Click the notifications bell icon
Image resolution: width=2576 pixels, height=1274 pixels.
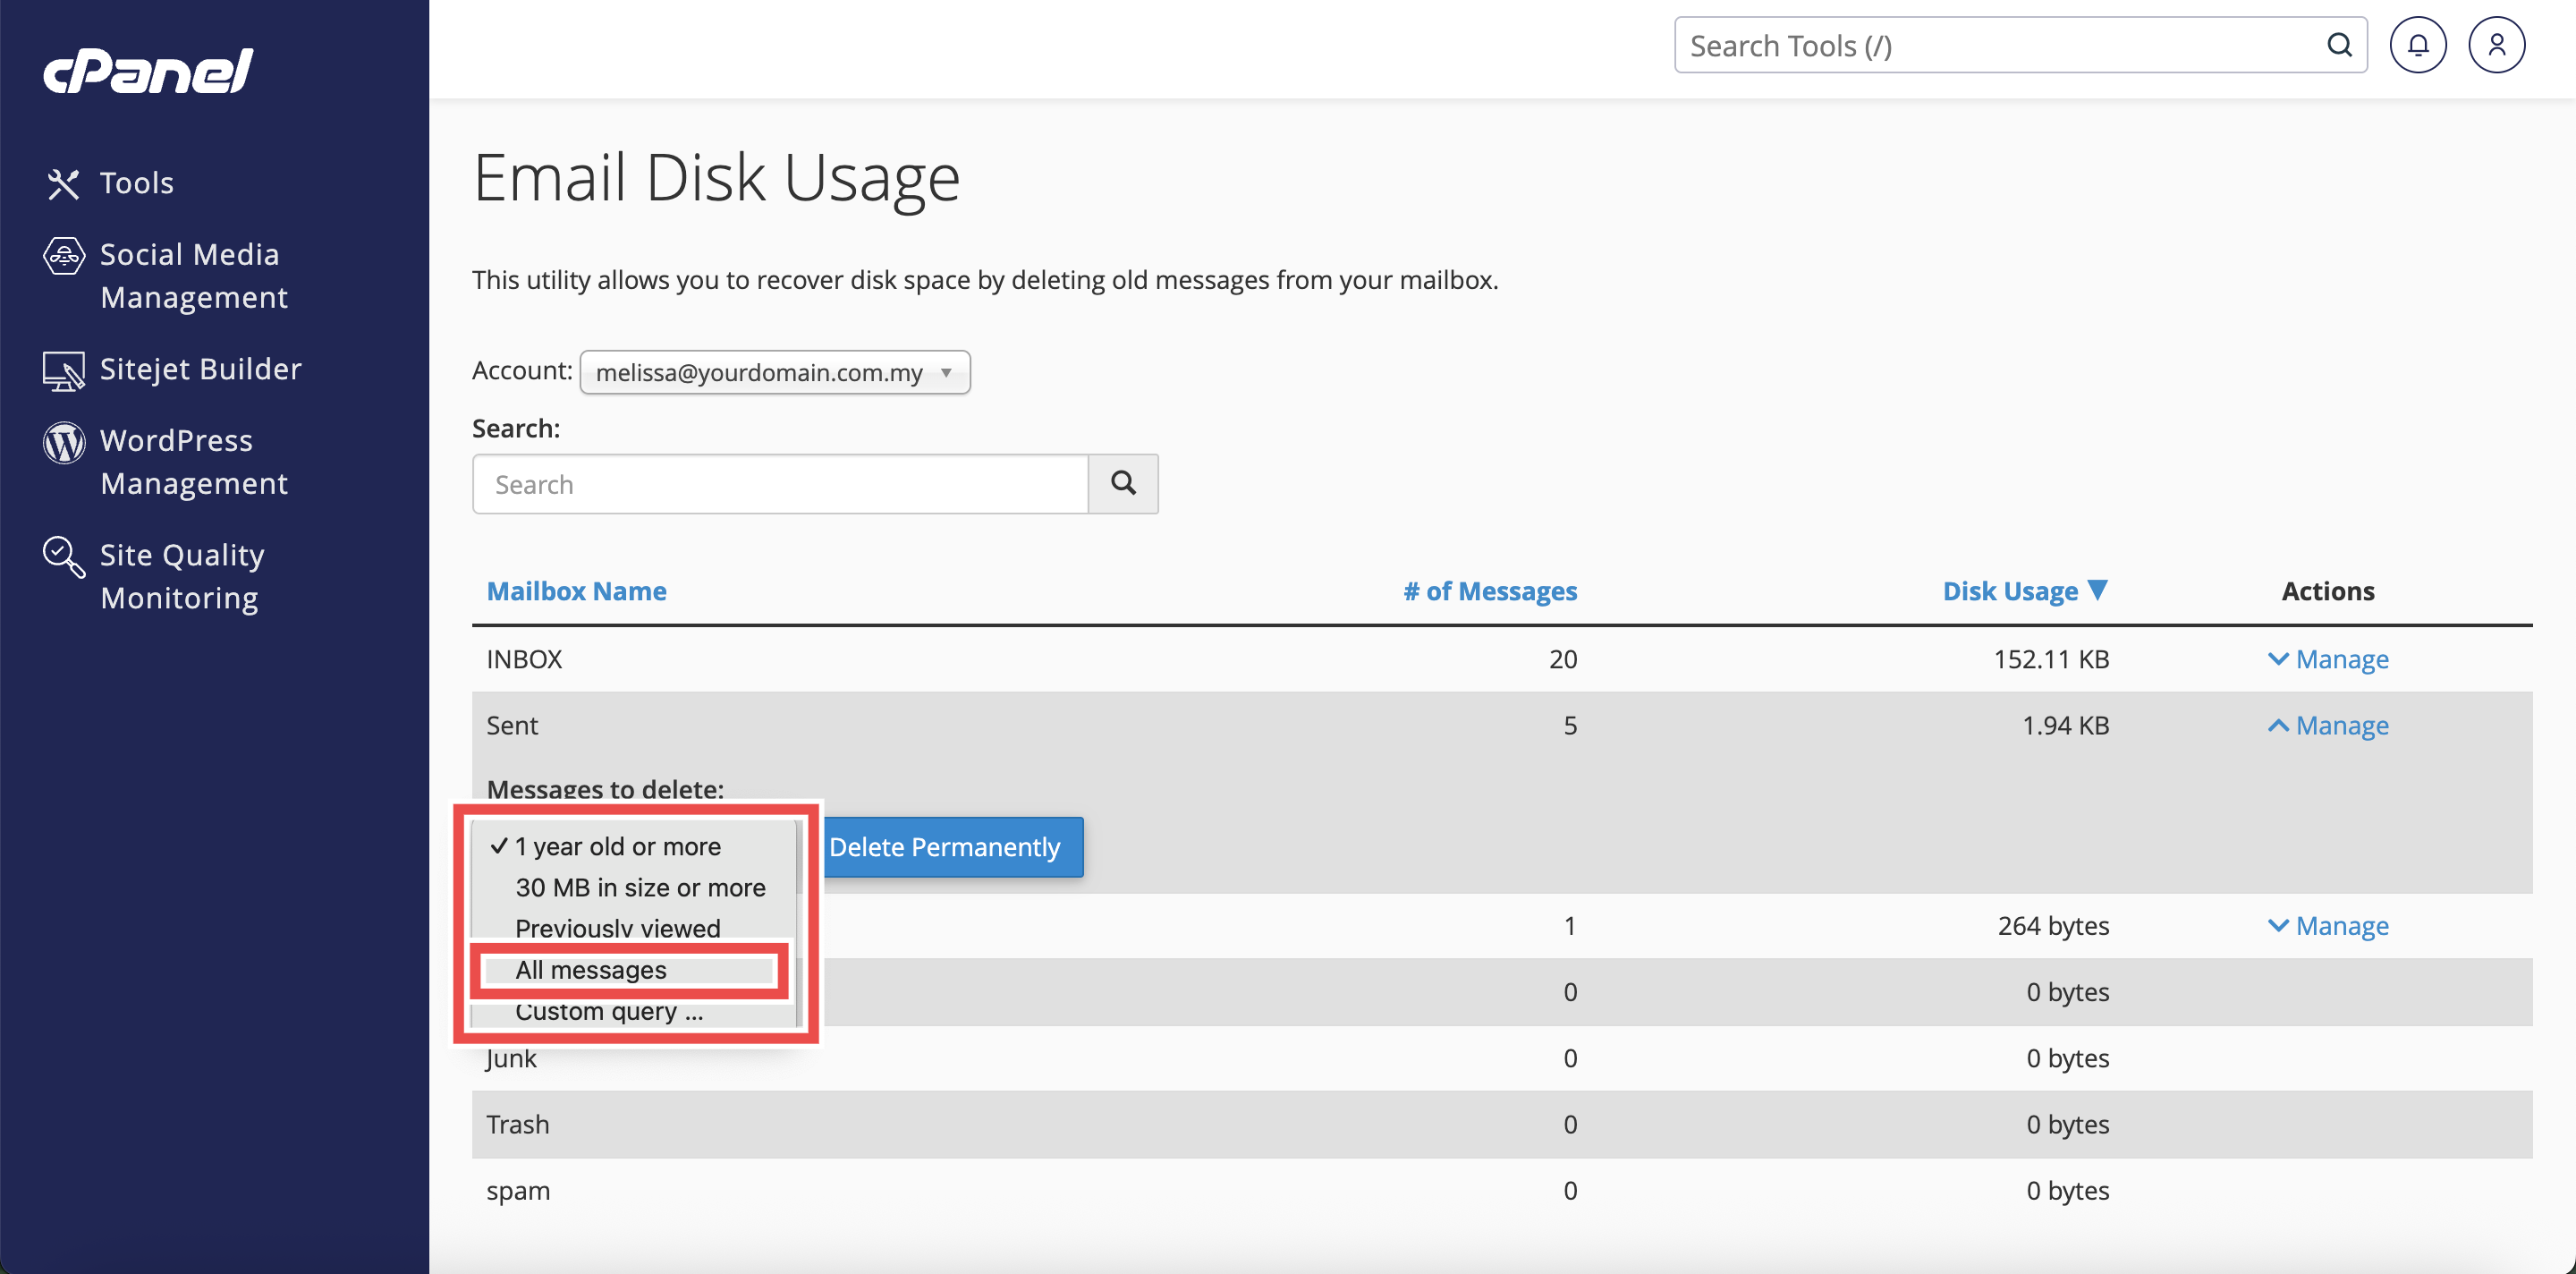tap(2417, 45)
